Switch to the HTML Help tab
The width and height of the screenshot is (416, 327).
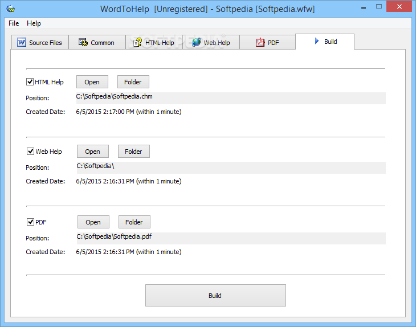(x=154, y=42)
